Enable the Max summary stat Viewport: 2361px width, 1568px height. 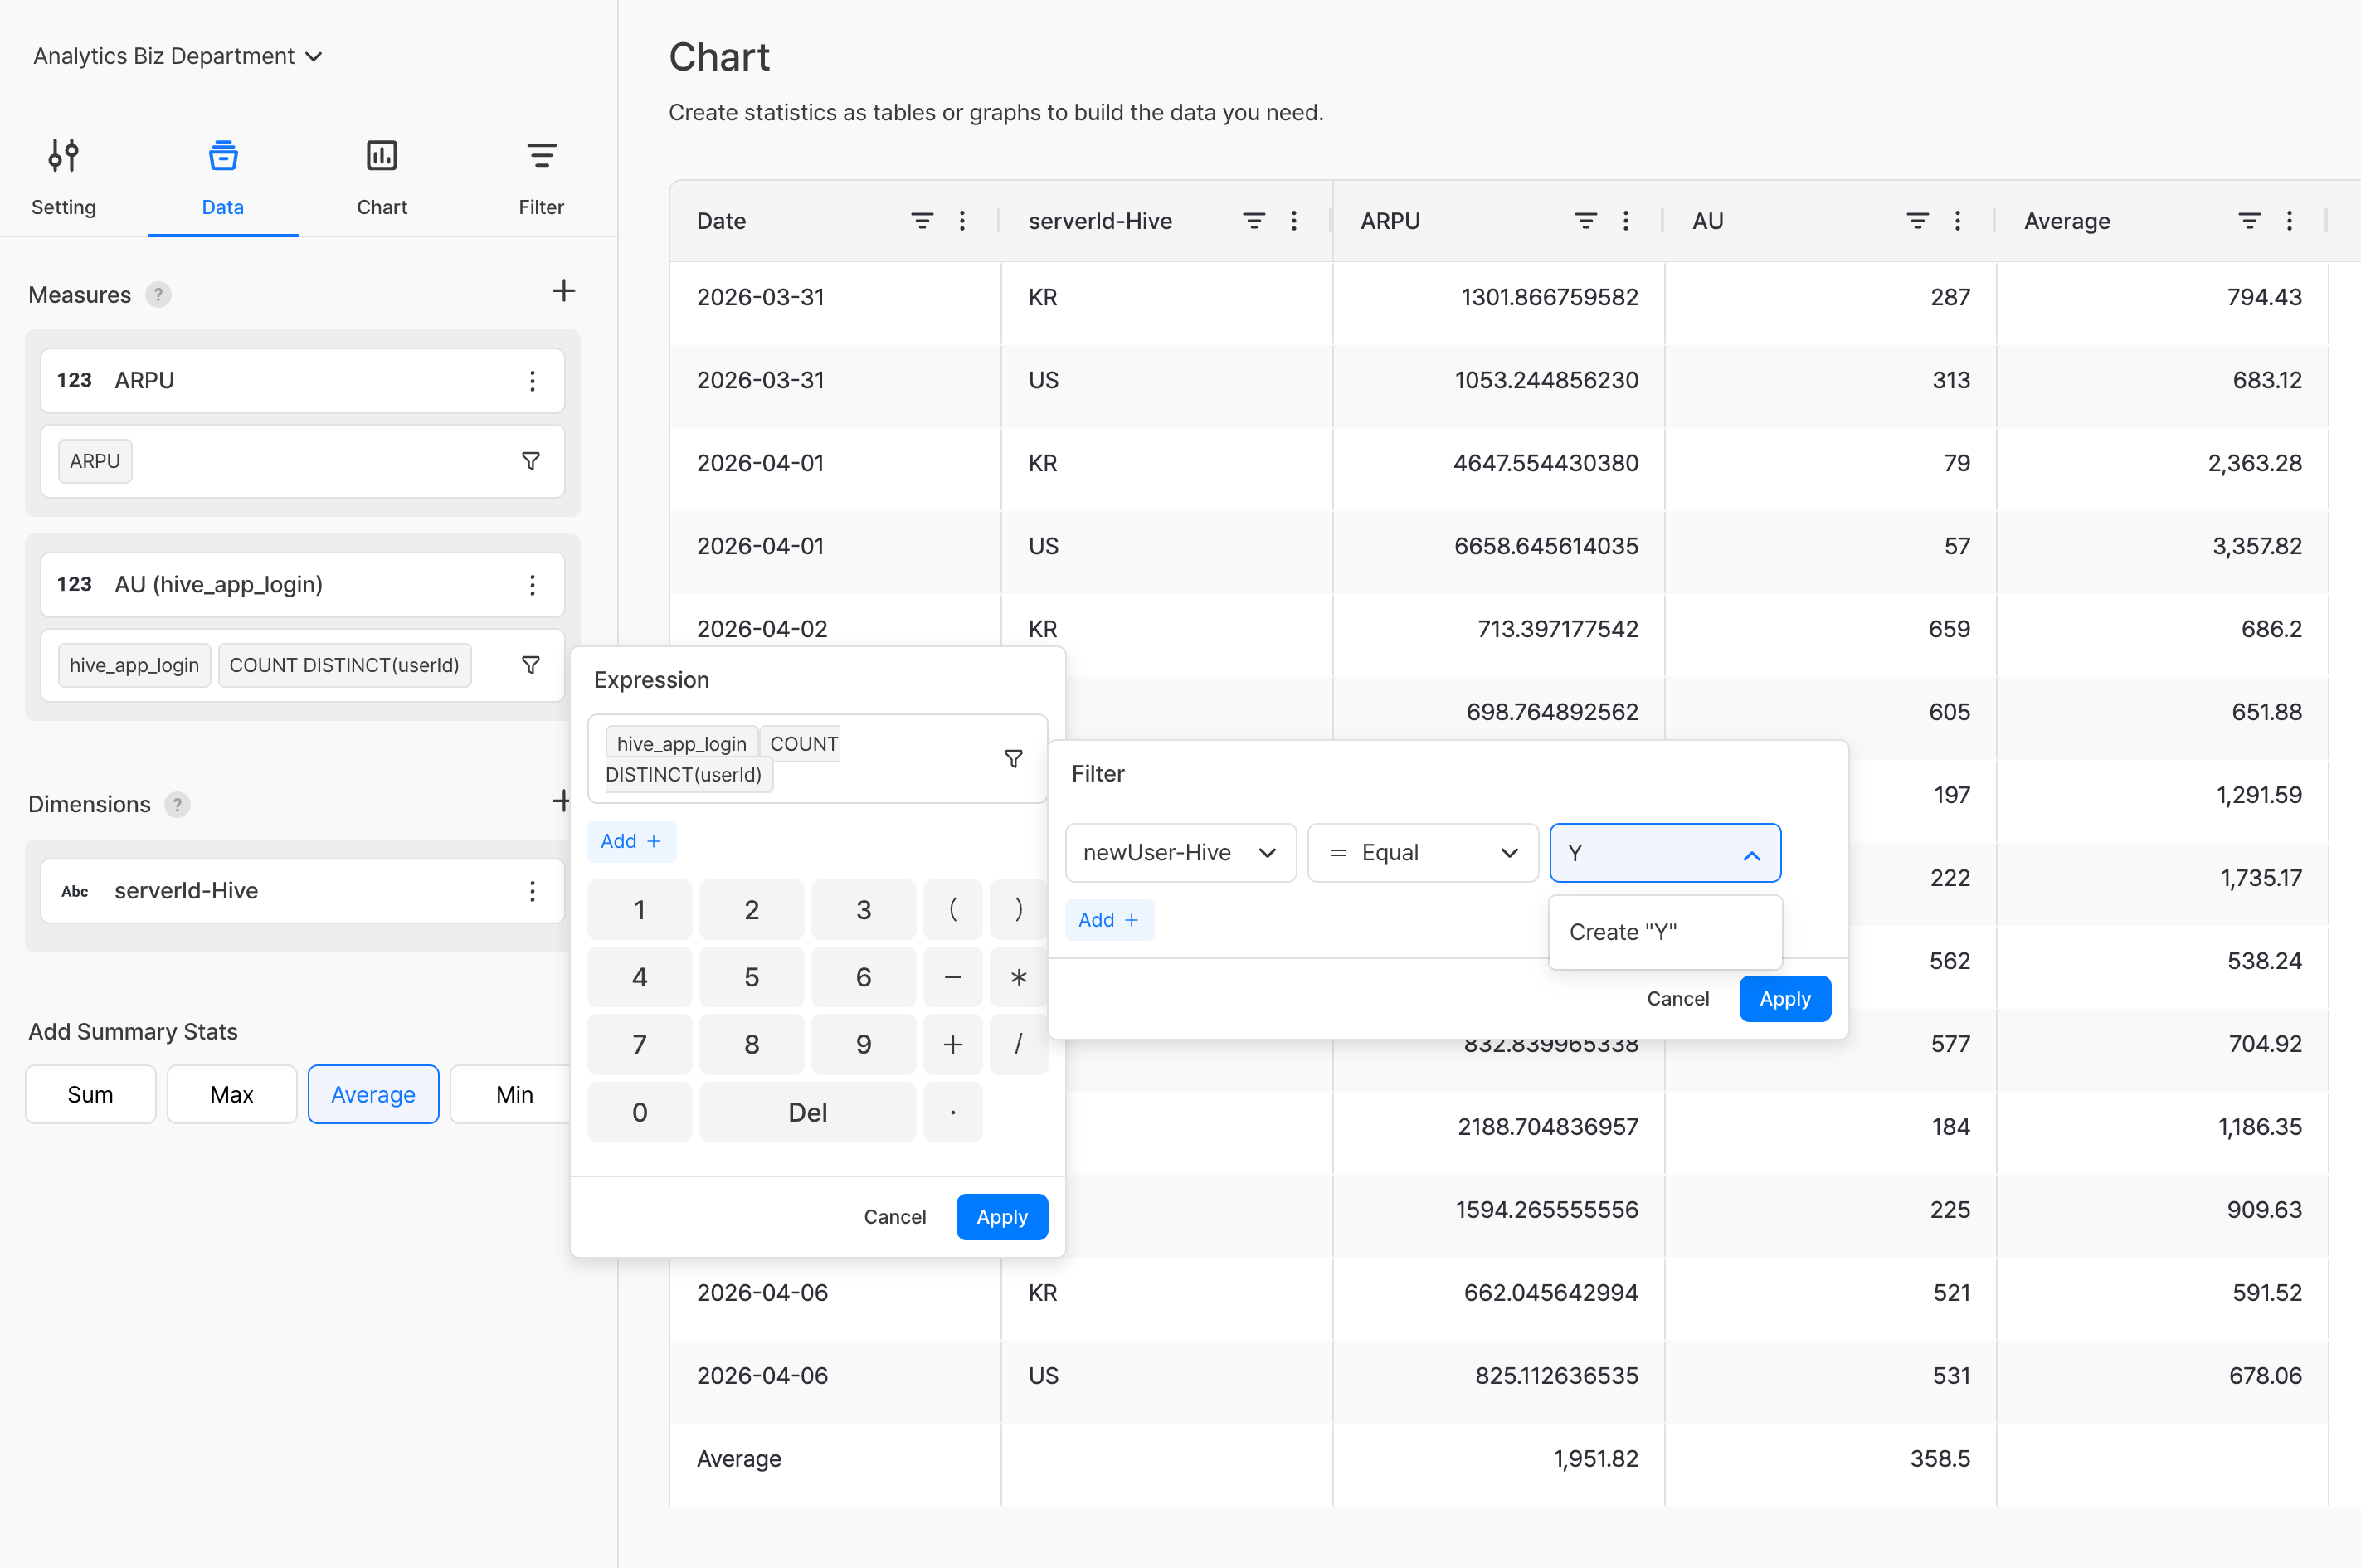point(232,1094)
